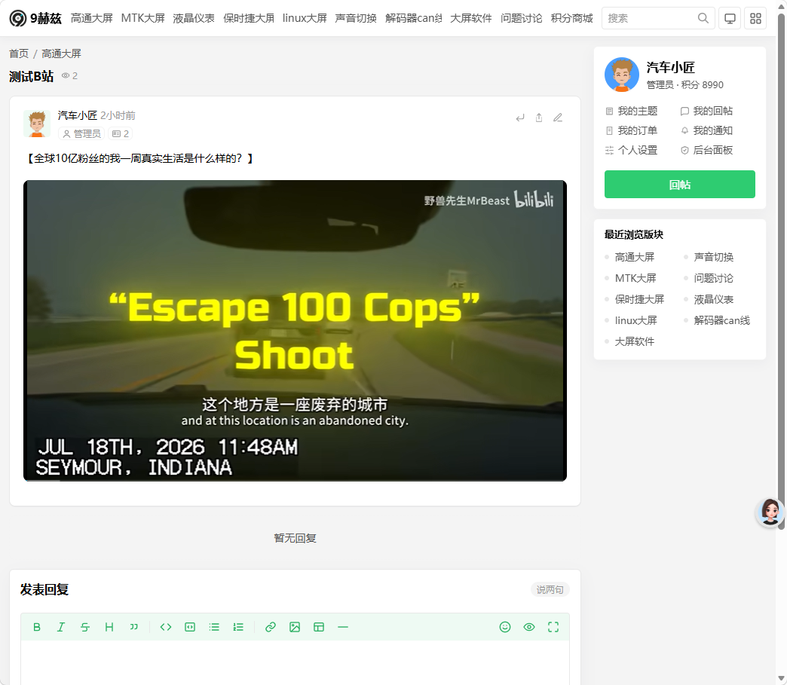Insert heading in reply editor
Screen dimensions: 787x685
[109, 627]
